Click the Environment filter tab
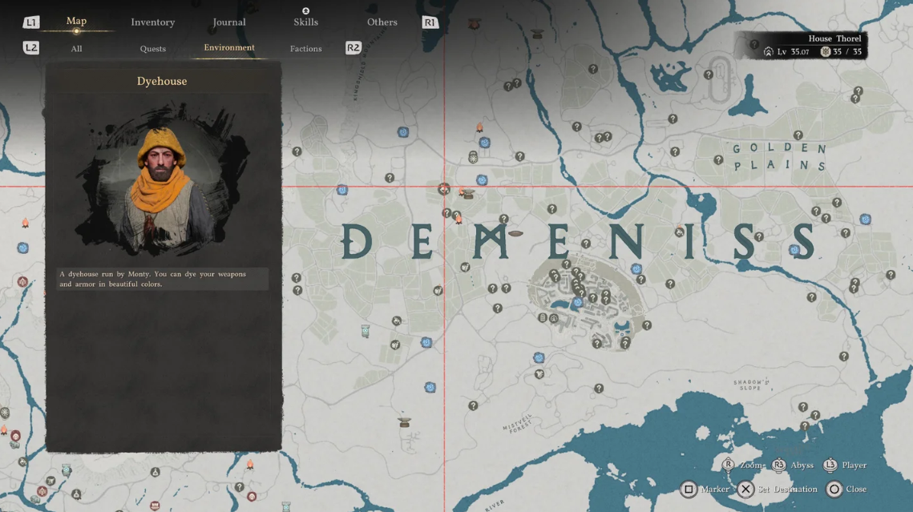The image size is (913, 512). point(229,48)
